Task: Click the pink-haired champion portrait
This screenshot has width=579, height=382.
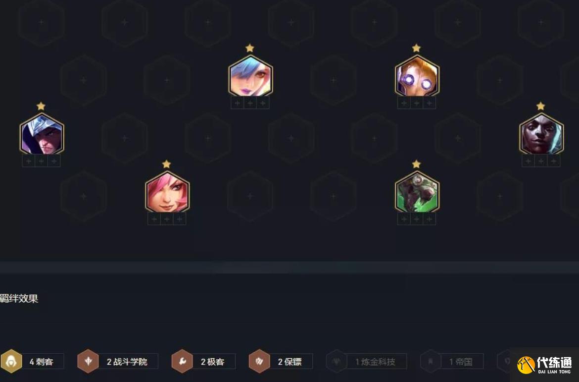Action: point(167,192)
